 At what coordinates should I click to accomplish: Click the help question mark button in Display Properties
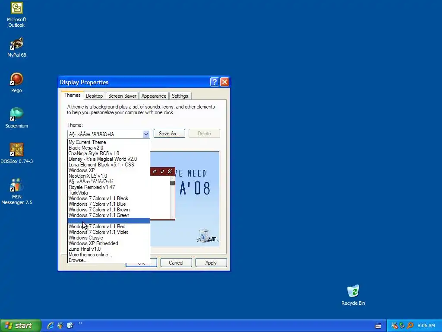[215, 82]
